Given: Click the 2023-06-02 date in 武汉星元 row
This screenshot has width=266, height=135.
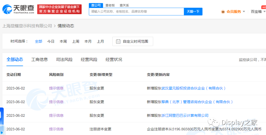Looking at the screenshot, I should click(16, 88).
